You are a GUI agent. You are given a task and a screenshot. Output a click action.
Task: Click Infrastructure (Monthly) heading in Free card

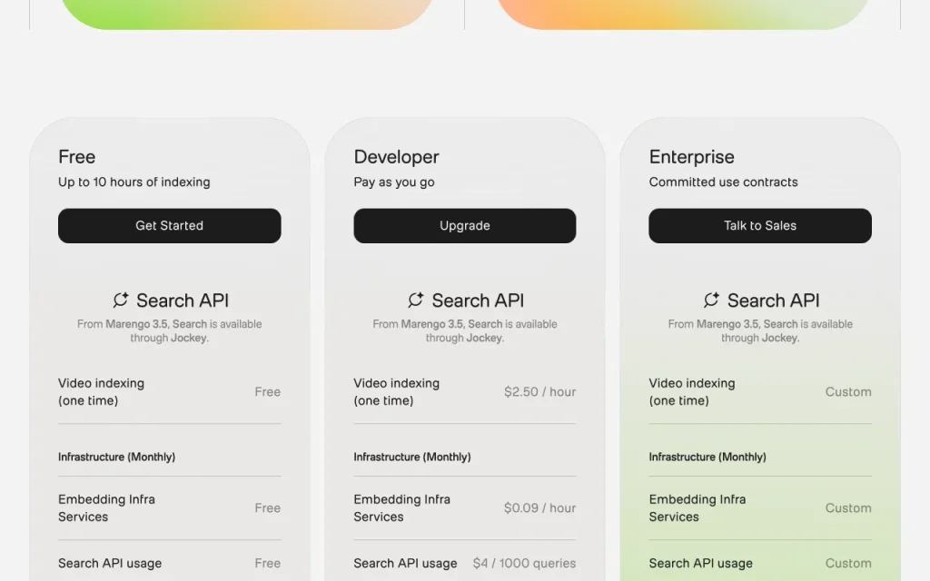117,458
